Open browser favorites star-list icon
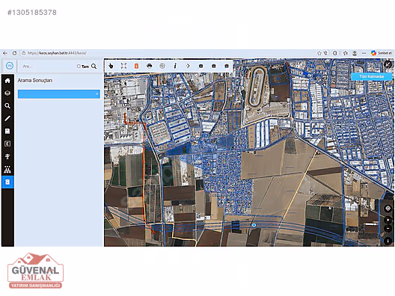 point(346,53)
